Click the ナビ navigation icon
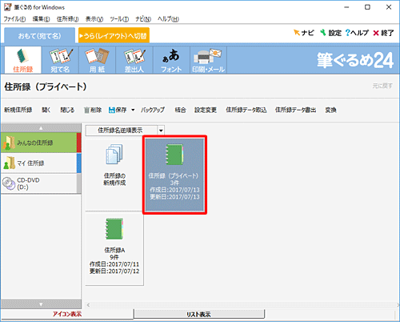The width and height of the screenshot is (400, 322). pos(304,33)
